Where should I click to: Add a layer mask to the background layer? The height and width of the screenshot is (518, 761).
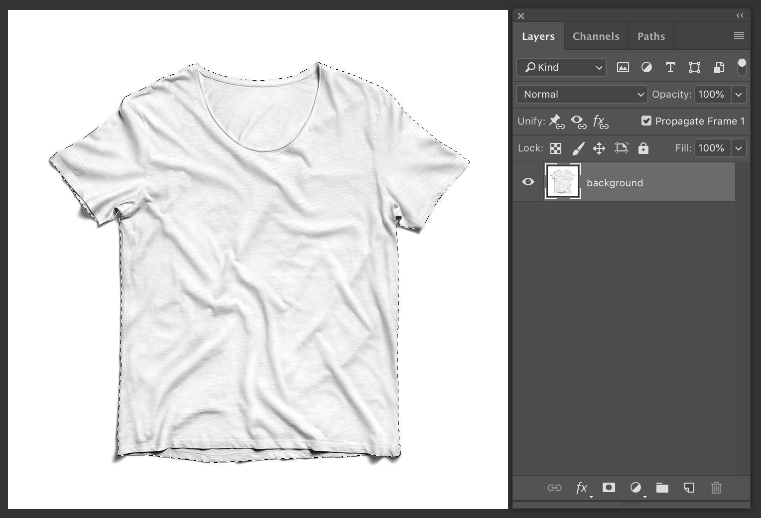608,488
